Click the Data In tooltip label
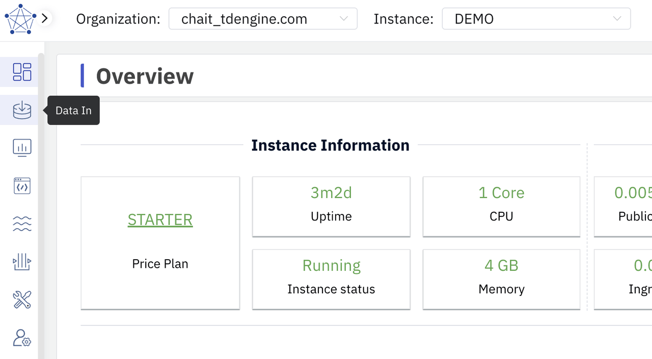Viewport: 652px width, 359px height. [73, 111]
